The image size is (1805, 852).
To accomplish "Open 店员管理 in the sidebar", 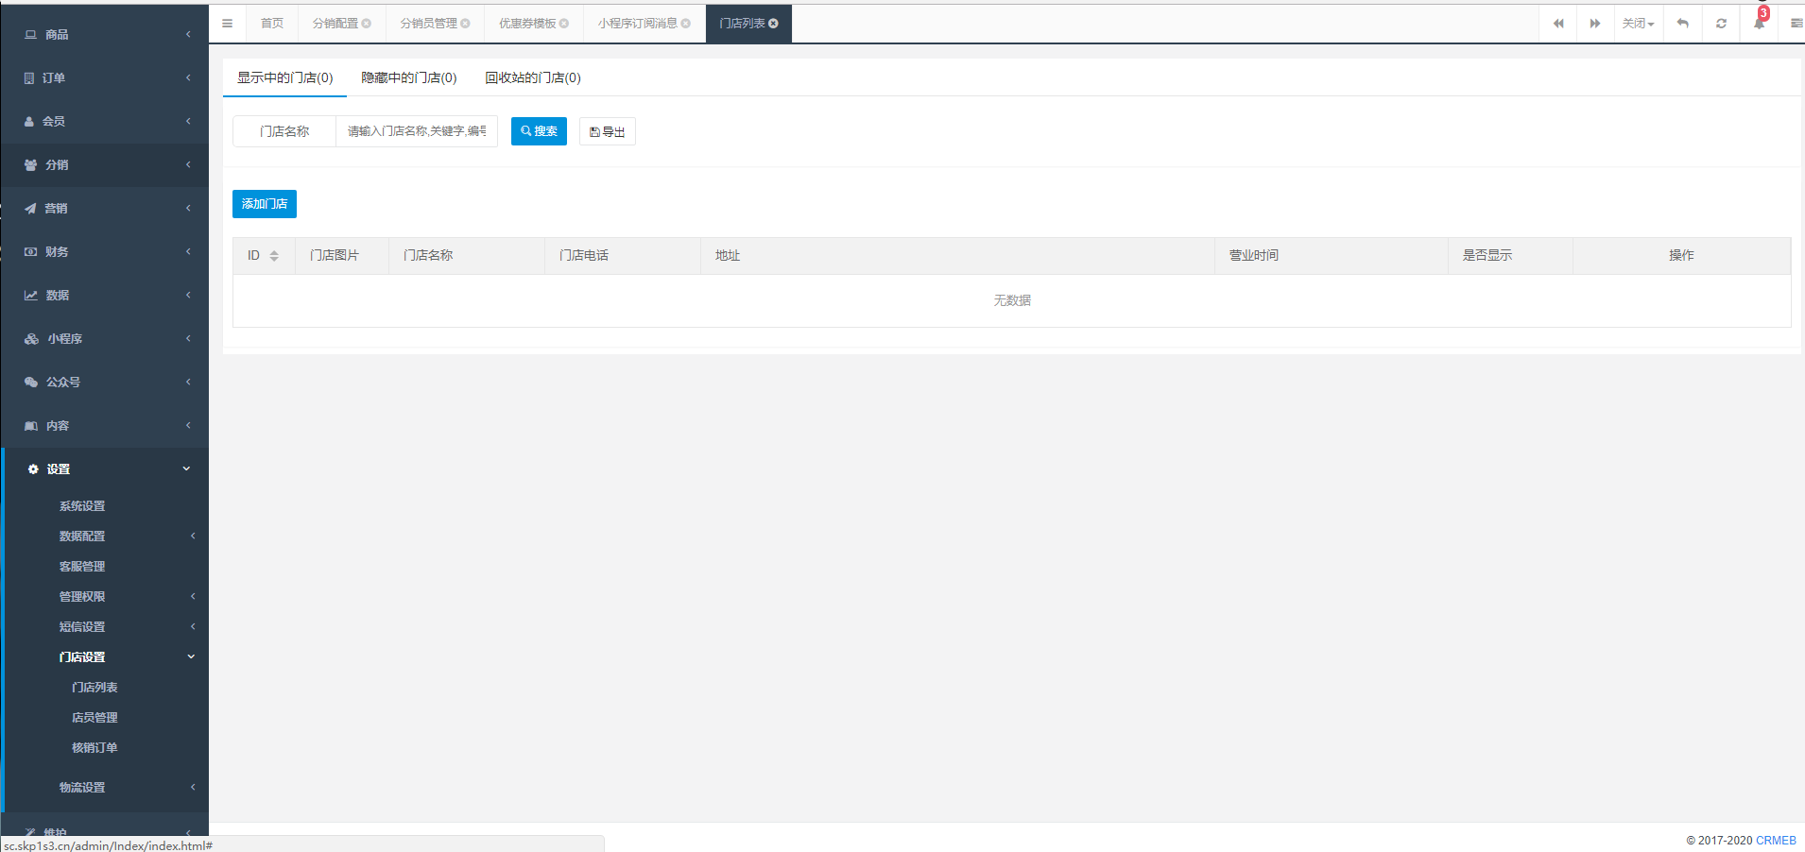I will [x=95, y=718].
